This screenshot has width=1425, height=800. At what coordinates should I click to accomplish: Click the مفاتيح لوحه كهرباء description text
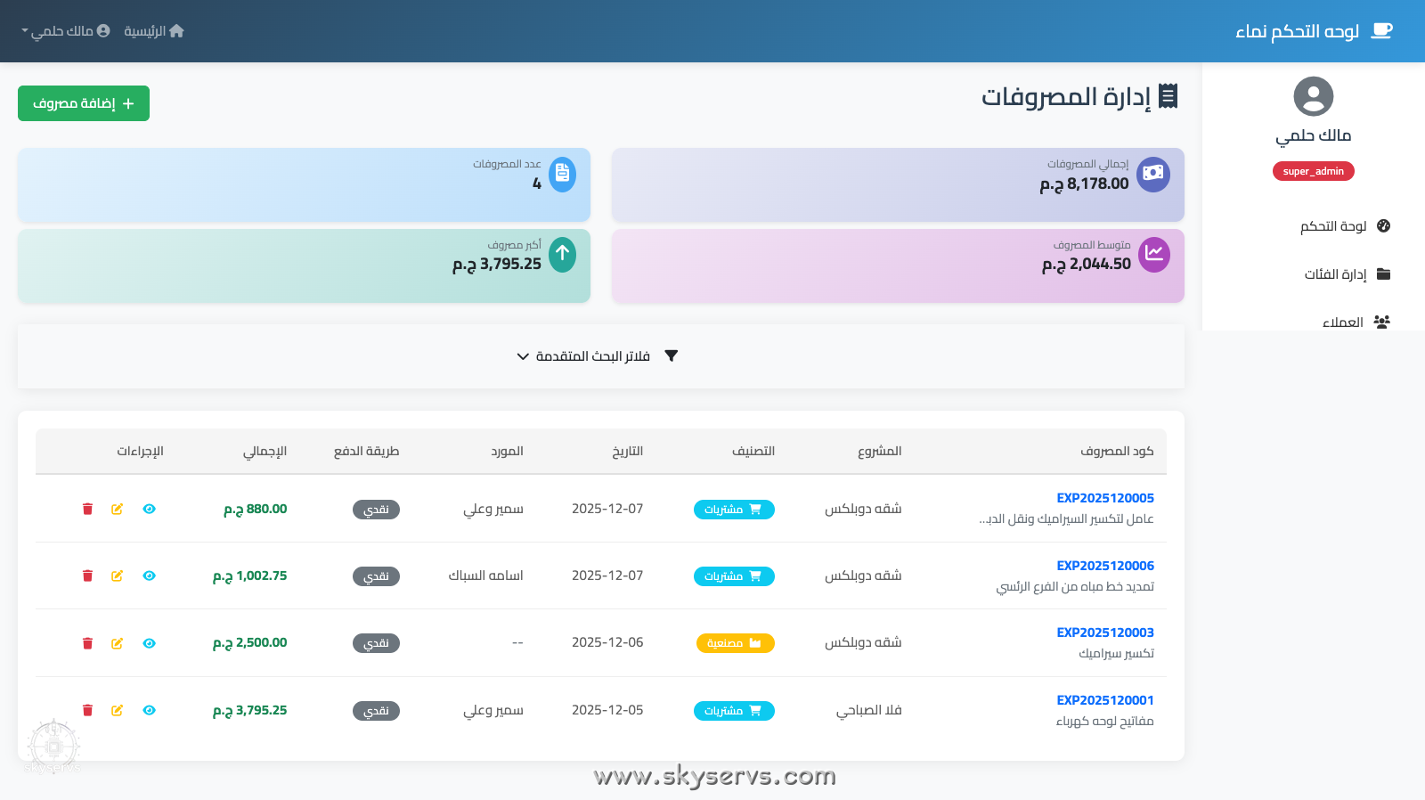1104,721
